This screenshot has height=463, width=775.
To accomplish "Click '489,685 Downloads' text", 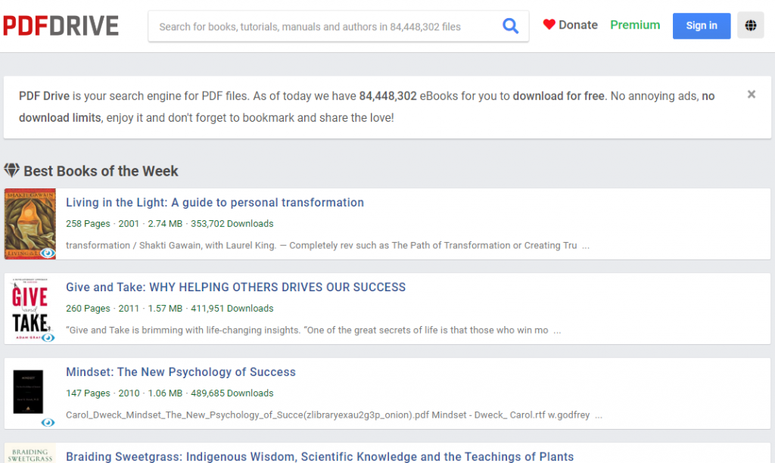I will pyautogui.click(x=232, y=393).
